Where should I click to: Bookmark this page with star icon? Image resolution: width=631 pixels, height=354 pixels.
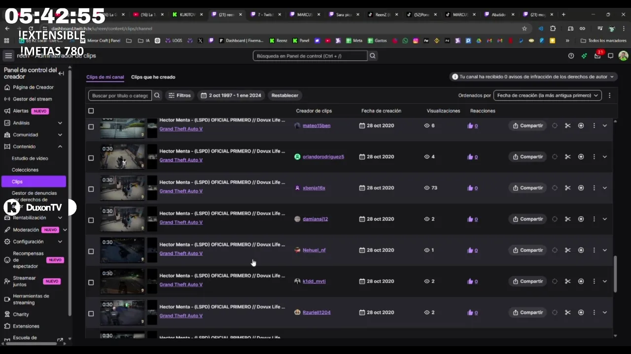click(x=524, y=29)
